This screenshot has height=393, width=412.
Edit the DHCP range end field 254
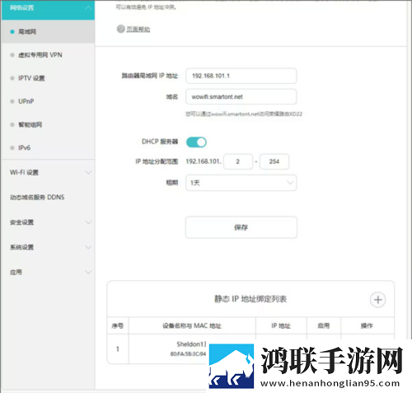coord(274,161)
